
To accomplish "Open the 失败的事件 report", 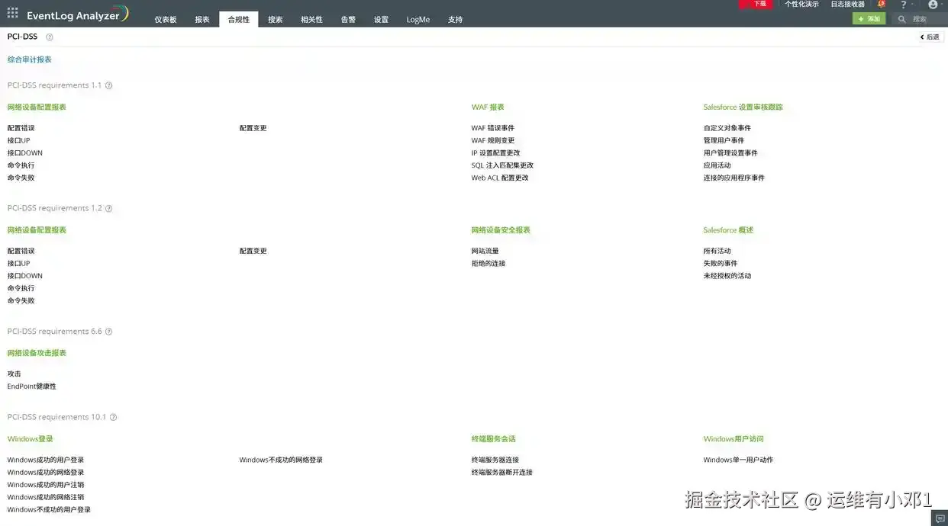I will 721,264.
